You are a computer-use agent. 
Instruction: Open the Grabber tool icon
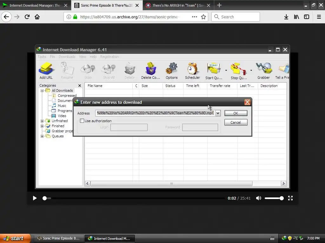(x=264, y=71)
